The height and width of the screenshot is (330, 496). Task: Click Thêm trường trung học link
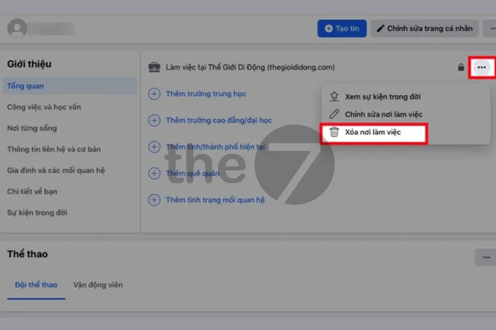tap(206, 93)
